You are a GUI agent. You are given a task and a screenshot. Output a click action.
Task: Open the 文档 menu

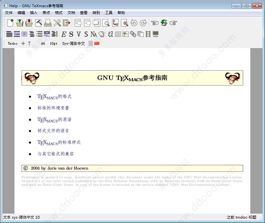pos(71,13)
